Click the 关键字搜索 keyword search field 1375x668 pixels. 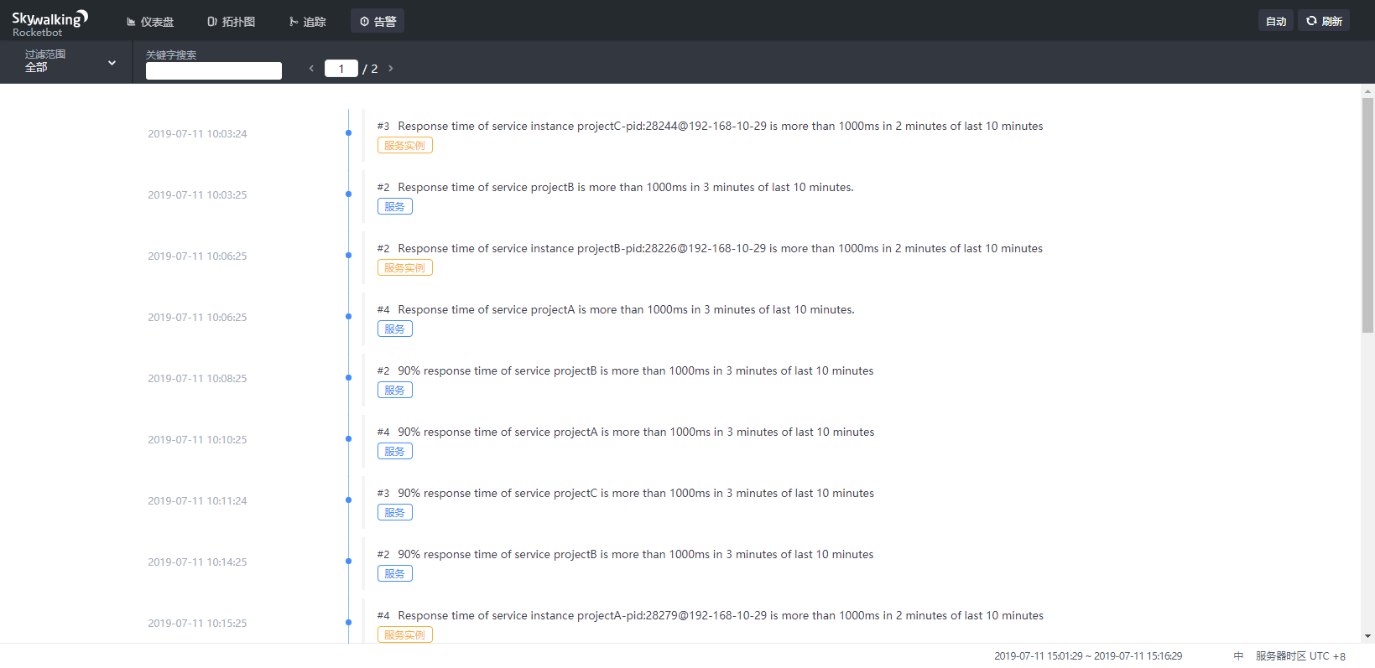pyautogui.click(x=214, y=71)
